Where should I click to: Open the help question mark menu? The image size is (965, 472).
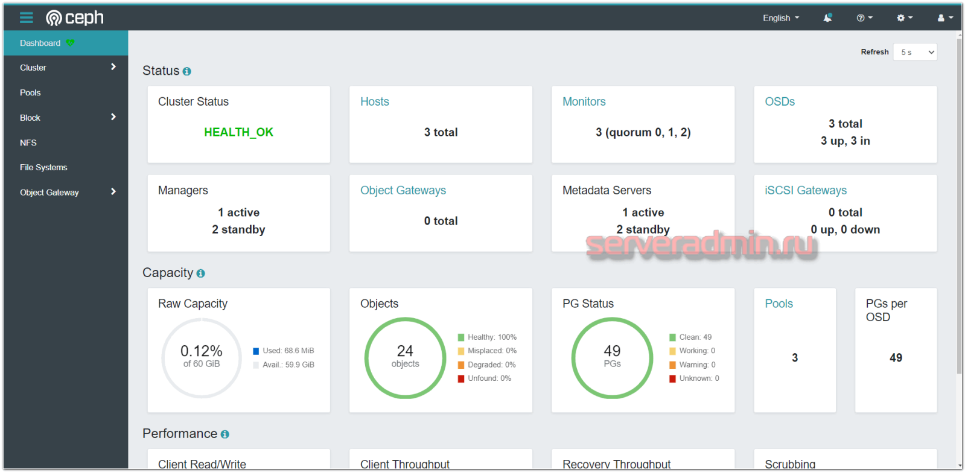864,18
